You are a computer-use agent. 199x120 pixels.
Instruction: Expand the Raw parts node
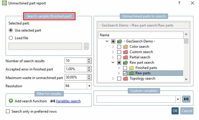[119, 73]
